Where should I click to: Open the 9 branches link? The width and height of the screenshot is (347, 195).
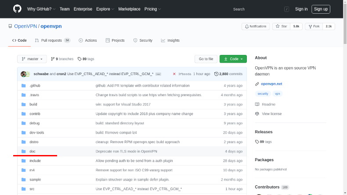coord(62,59)
